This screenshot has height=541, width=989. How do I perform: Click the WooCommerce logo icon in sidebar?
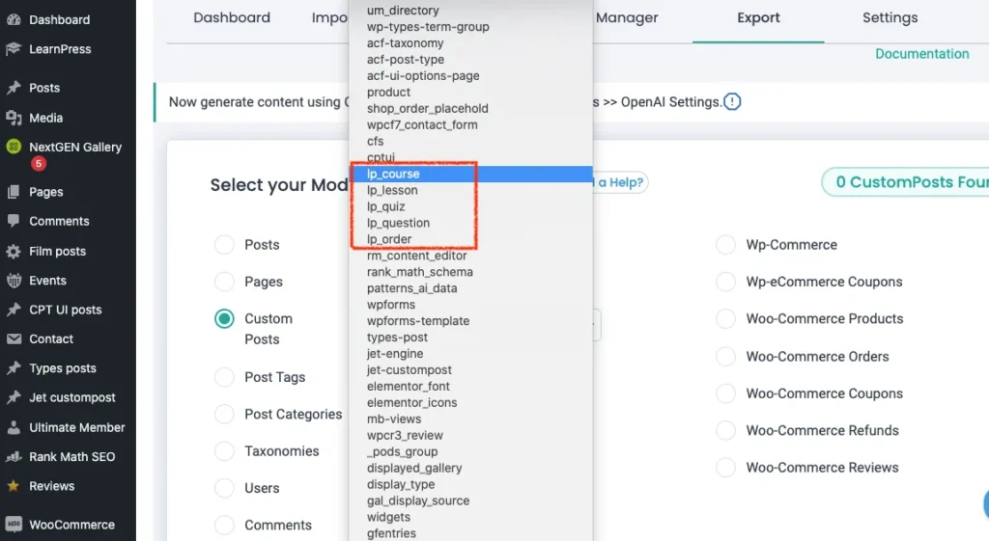(x=14, y=525)
